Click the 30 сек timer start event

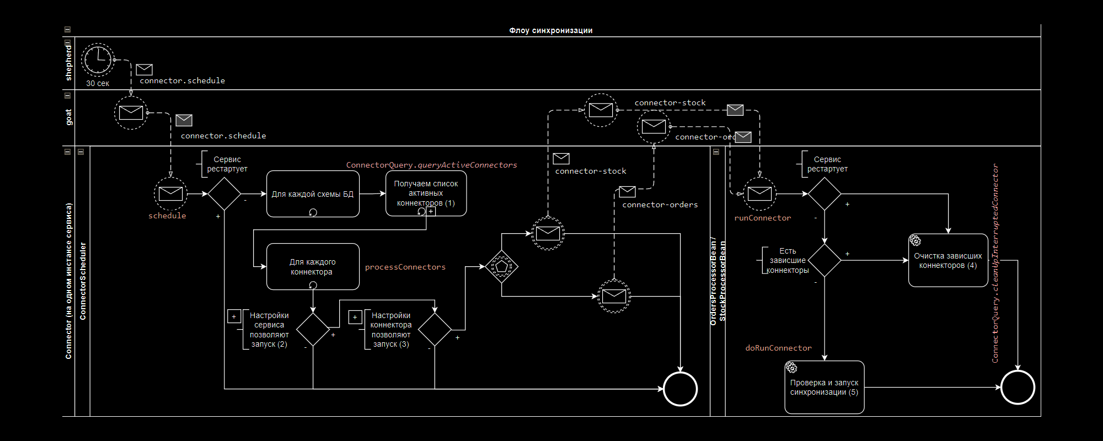(98, 60)
